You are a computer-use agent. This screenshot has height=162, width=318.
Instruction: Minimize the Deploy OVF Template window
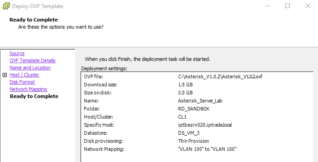tap(267, 6)
